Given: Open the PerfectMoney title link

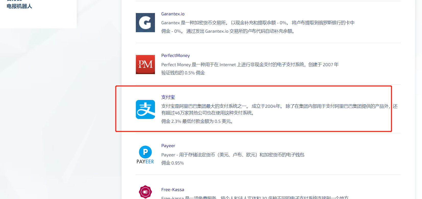Looking at the screenshot, I should 176,55.
